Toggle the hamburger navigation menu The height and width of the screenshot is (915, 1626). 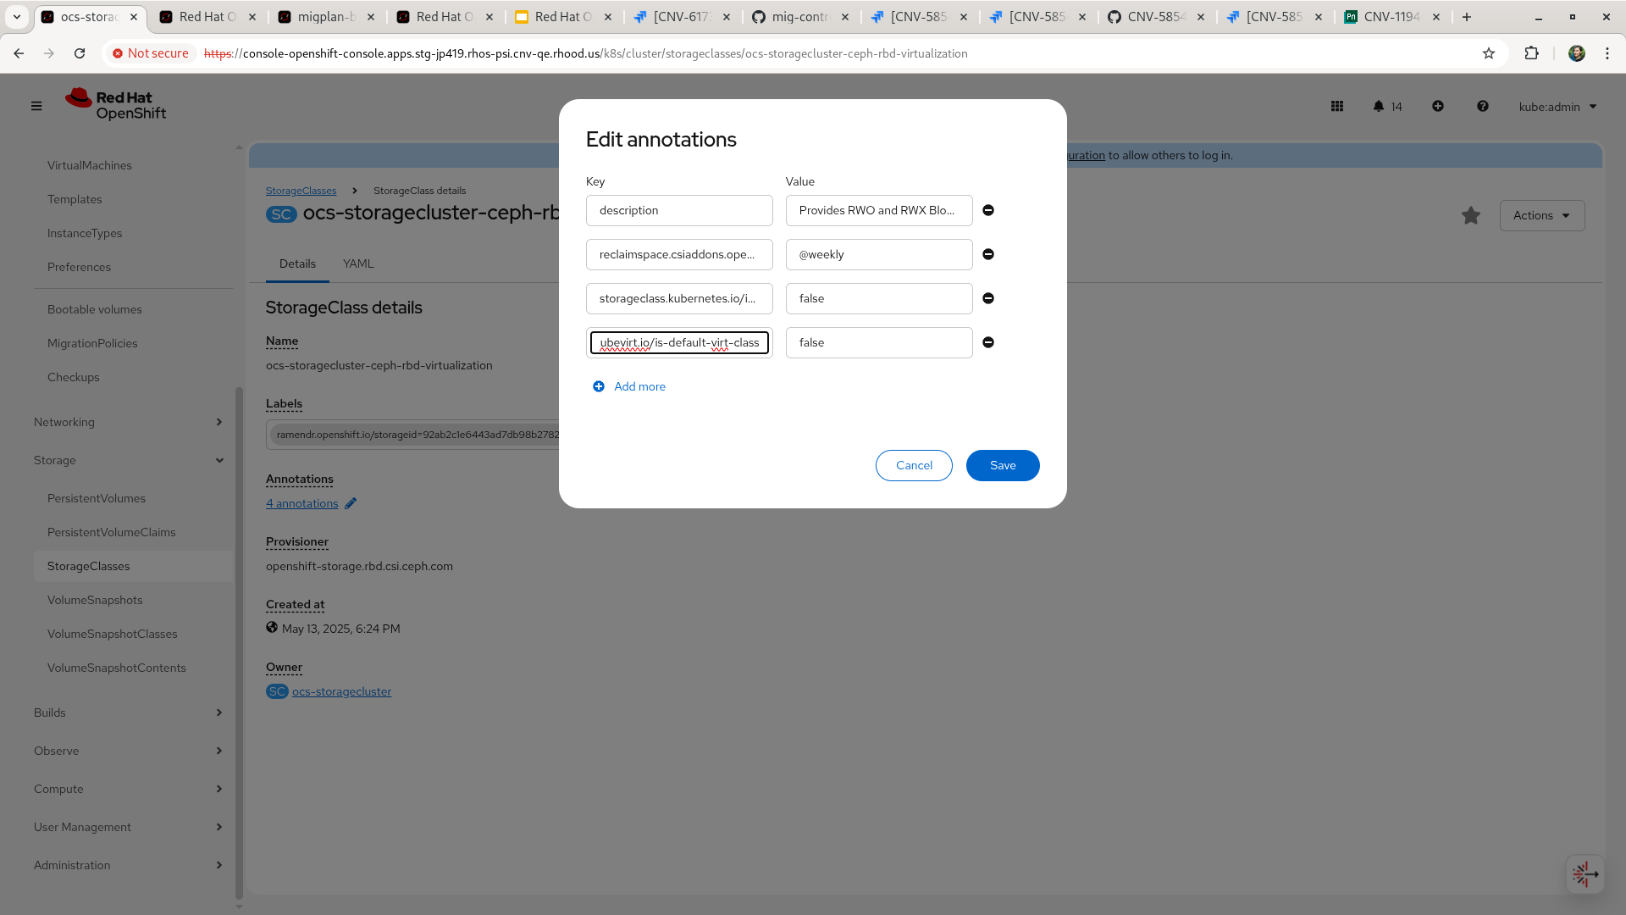[x=36, y=107]
